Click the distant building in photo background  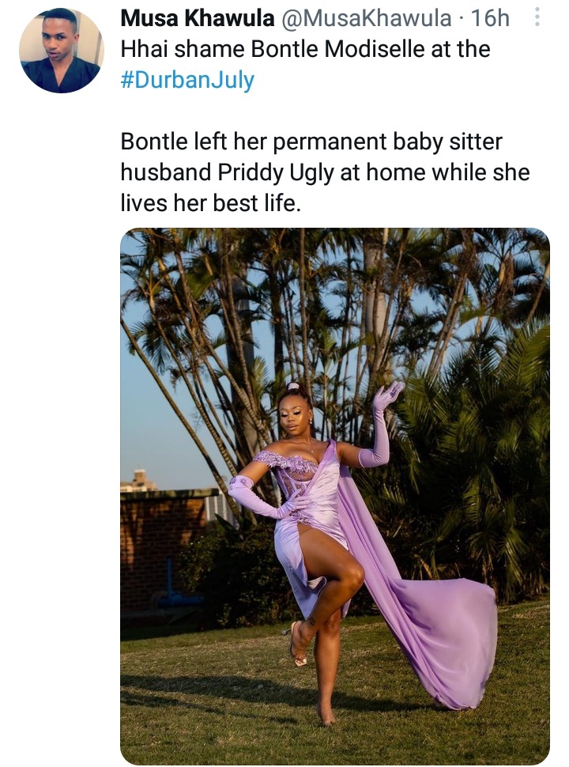pyautogui.click(x=138, y=480)
